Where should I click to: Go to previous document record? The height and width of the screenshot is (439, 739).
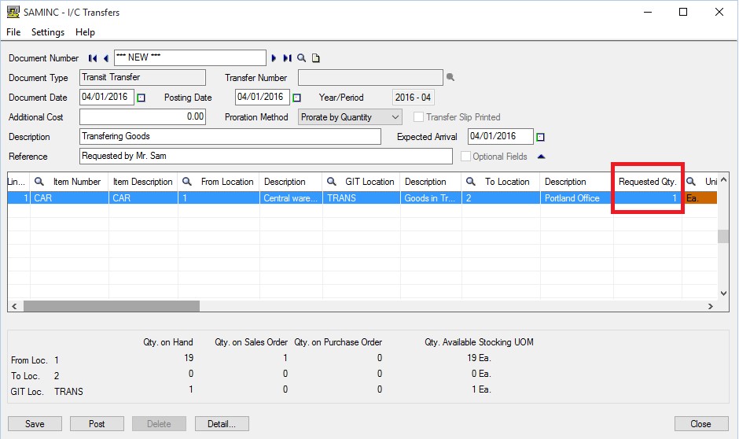tap(106, 58)
